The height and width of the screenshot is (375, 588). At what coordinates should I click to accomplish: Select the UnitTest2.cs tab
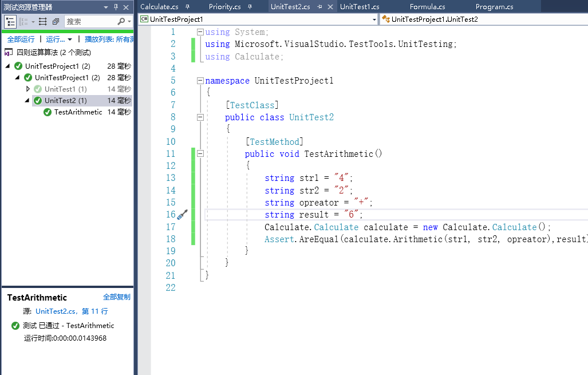pyautogui.click(x=290, y=7)
